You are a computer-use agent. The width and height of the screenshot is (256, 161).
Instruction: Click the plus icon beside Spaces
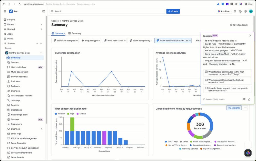(37, 43)
